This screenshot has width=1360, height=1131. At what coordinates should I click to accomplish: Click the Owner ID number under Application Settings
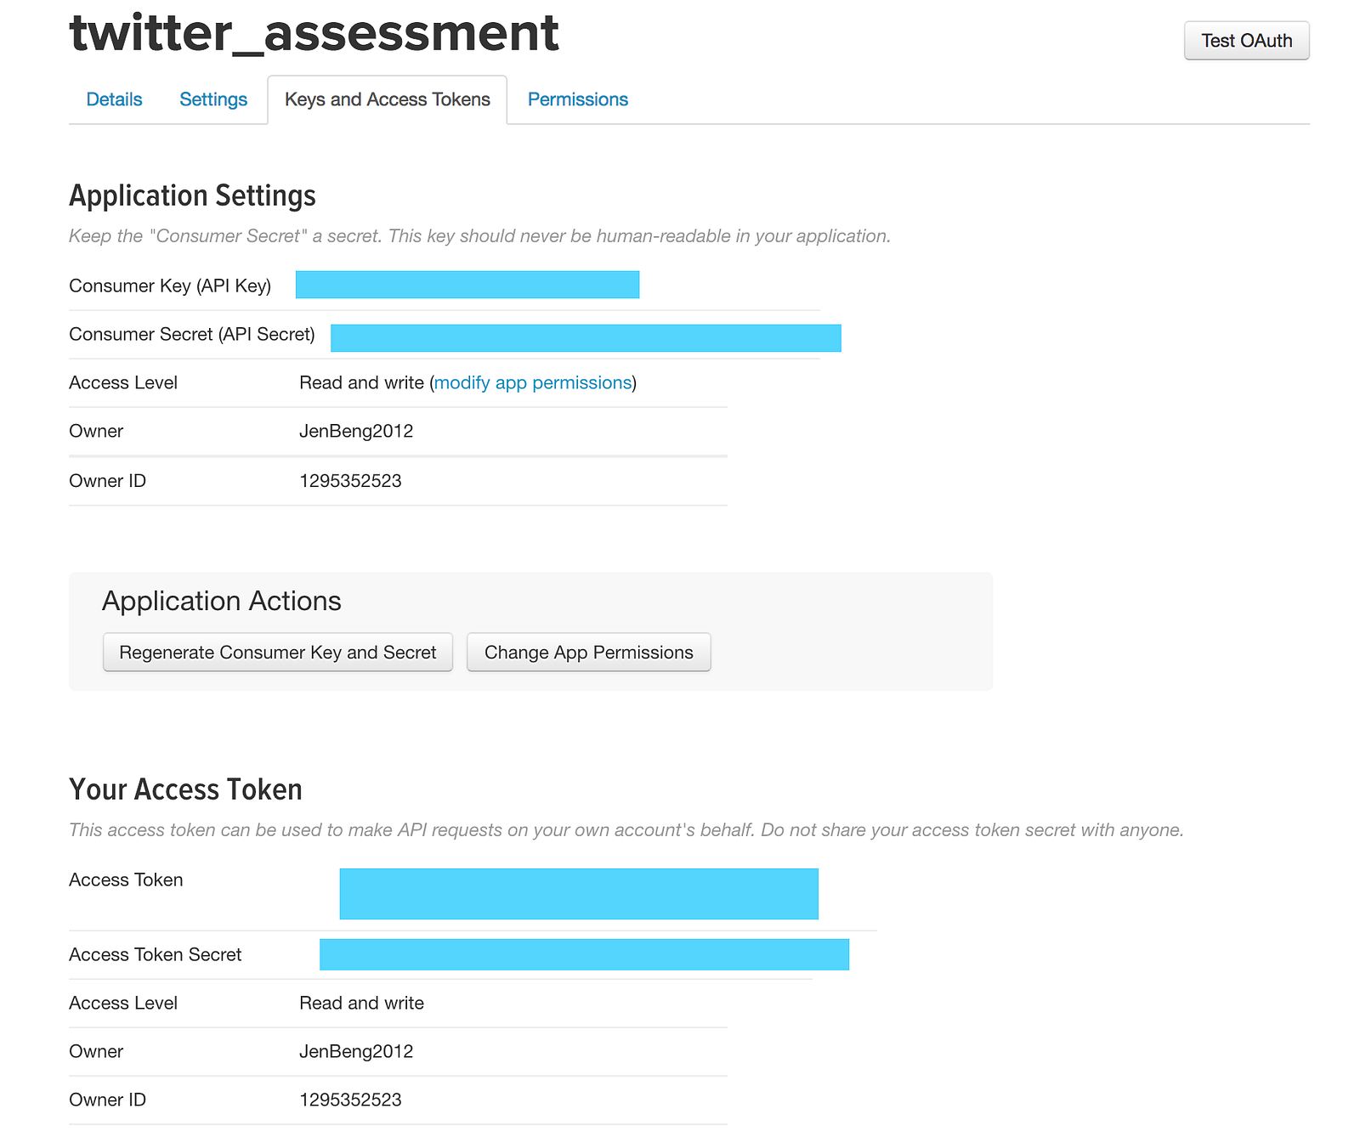350,481
